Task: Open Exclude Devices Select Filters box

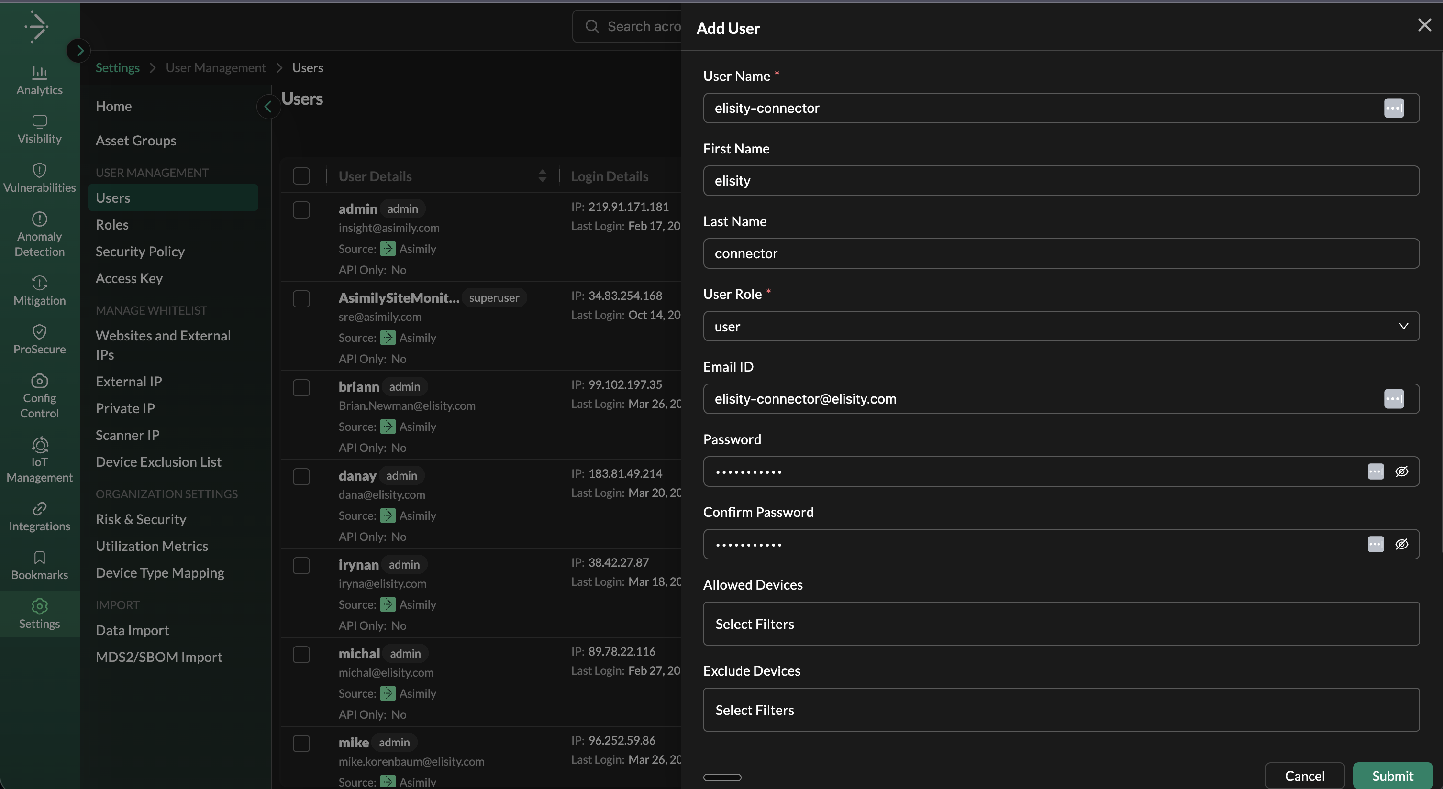Action: 1061,710
